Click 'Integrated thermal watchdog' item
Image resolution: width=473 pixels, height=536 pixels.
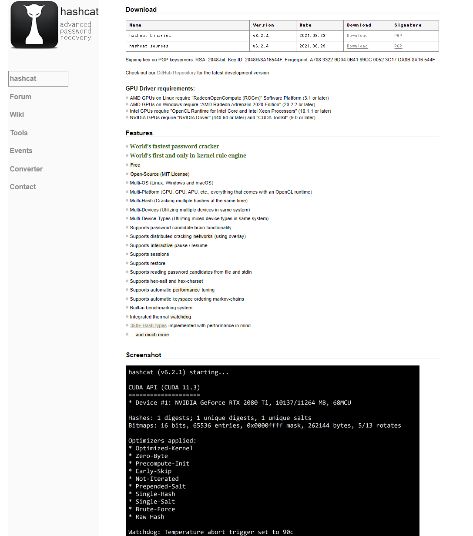coord(160,317)
